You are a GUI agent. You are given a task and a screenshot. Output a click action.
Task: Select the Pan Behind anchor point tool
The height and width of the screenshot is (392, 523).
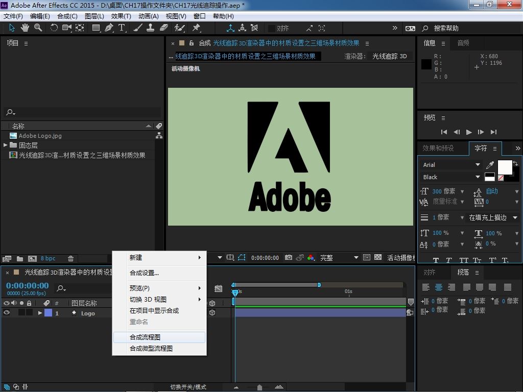tap(80, 28)
